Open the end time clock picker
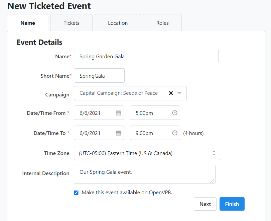Image resolution: width=271 pixels, height=221 pixels. (x=174, y=133)
